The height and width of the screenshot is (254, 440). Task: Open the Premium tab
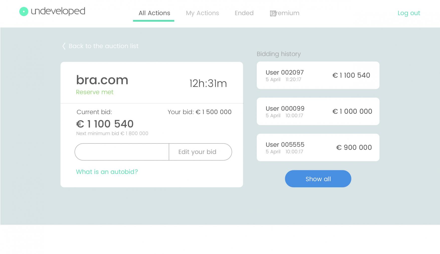pyautogui.click(x=285, y=13)
